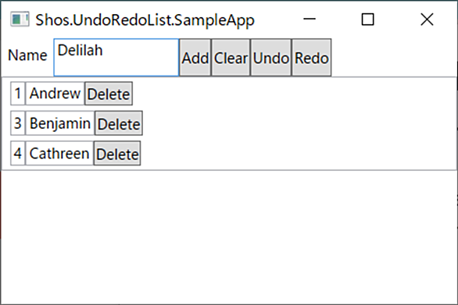Delete the Cathreen entry

(x=117, y=153)
